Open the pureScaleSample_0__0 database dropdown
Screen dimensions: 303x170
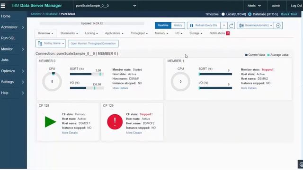point(106,6)
